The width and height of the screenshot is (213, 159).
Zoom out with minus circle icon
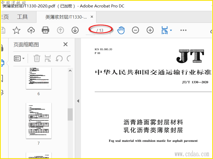click(x=136, y=30)
